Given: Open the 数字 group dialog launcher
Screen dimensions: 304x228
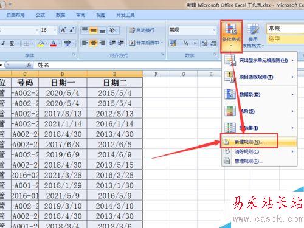Looking at the screenshot, I should click(215, 55).
